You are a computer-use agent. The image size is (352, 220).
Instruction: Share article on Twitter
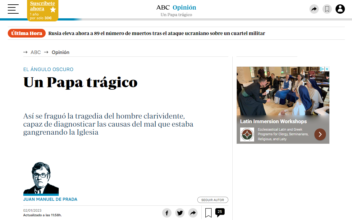point(180,213)
